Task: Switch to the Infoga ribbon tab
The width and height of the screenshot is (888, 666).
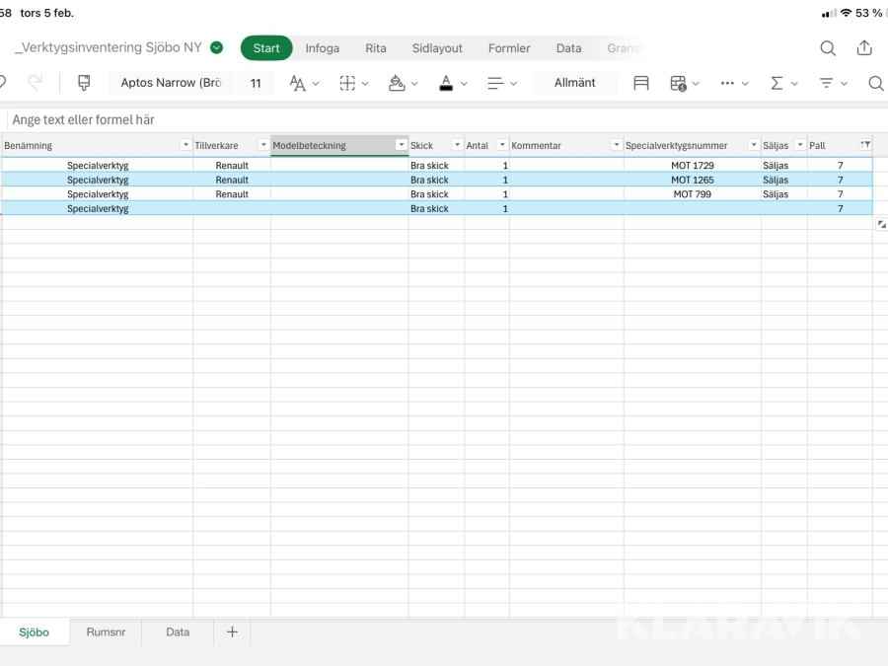Action: click(x=322, y=48)
